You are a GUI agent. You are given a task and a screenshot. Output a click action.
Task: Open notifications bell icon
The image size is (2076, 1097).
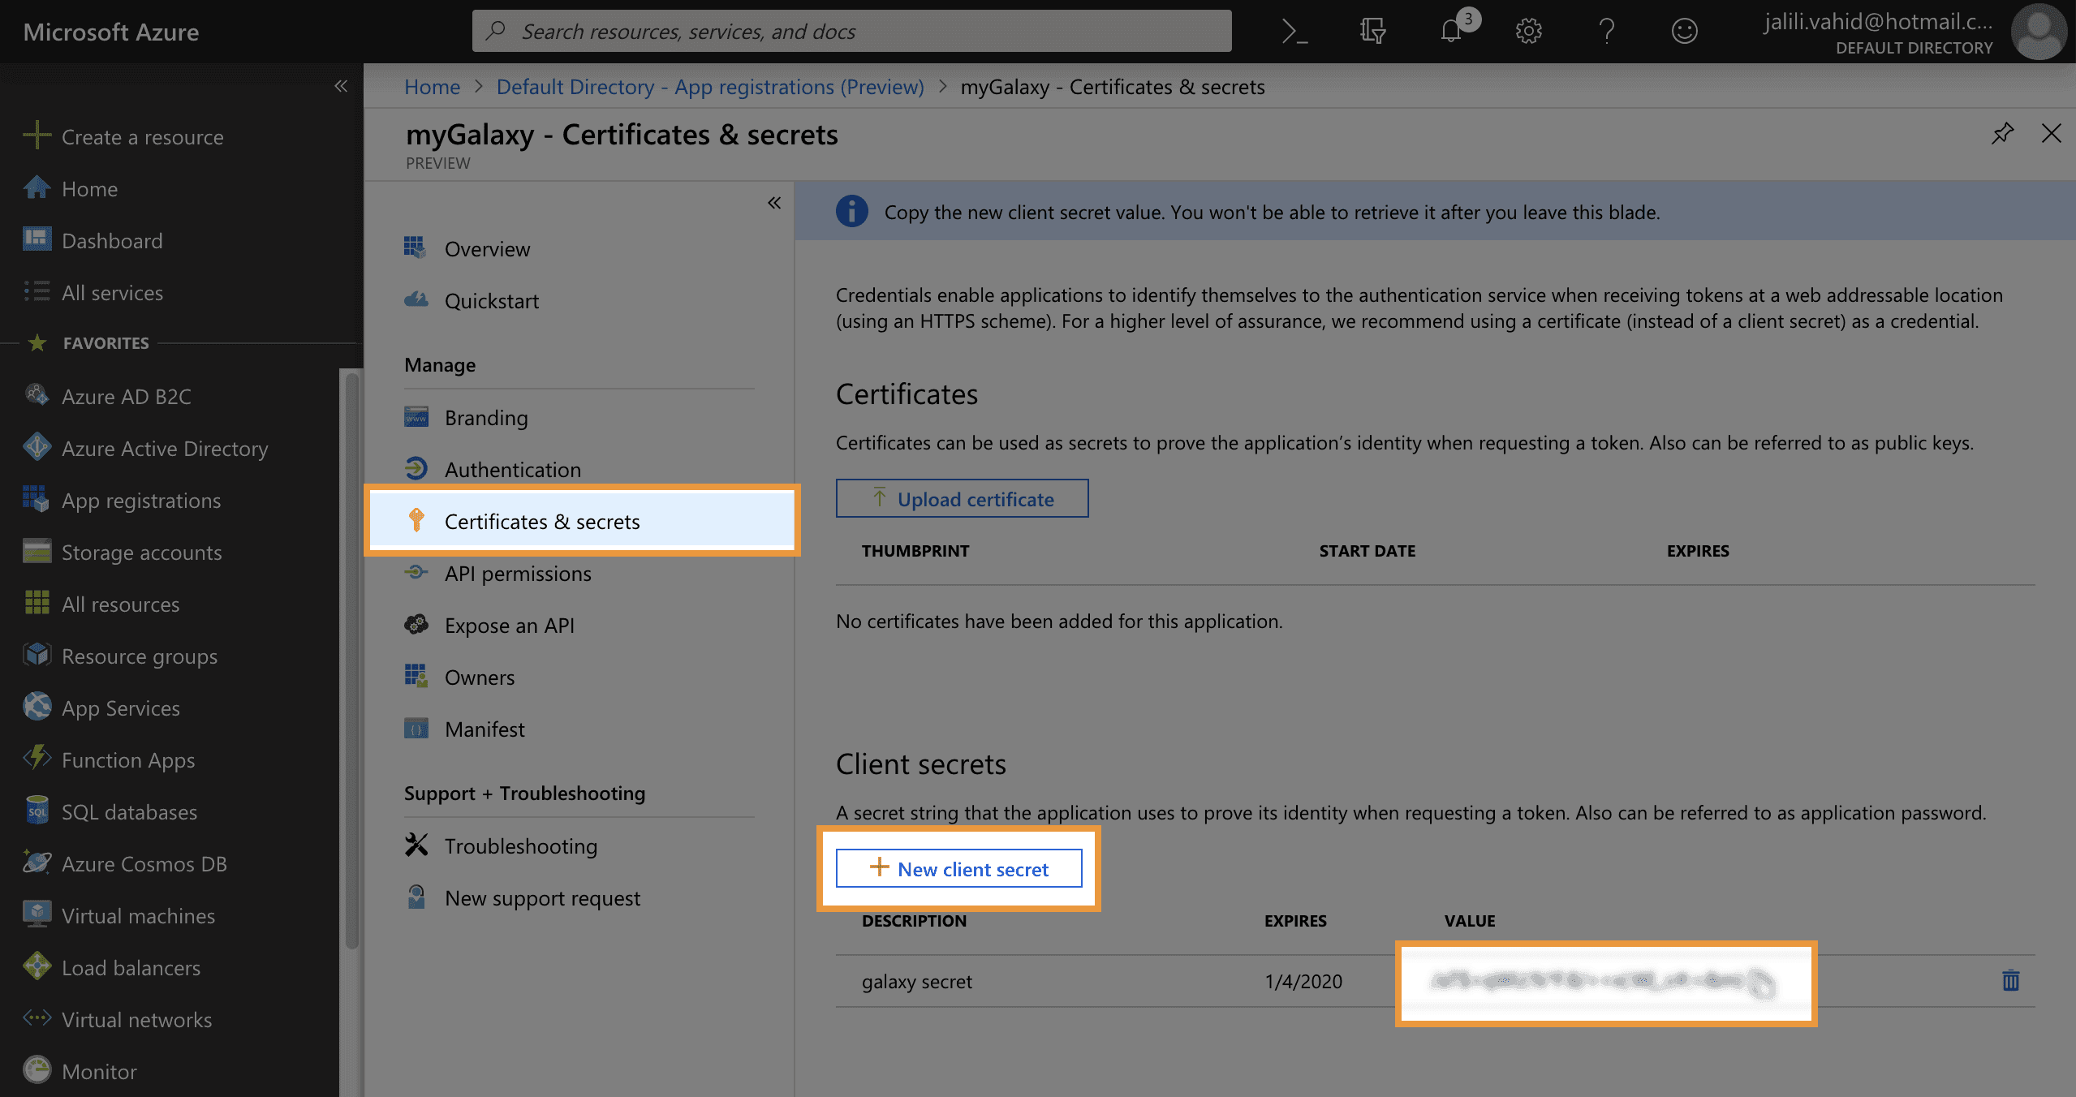[1451, 32]
